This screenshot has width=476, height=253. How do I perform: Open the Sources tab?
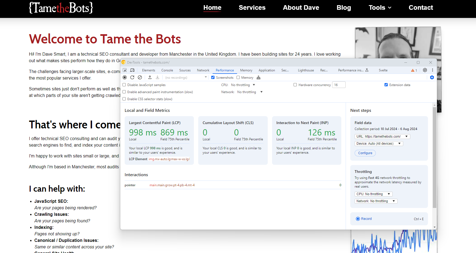tap(185, 70)
